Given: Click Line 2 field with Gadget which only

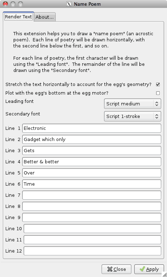Looking at the screenshot, I should (92, 139).
